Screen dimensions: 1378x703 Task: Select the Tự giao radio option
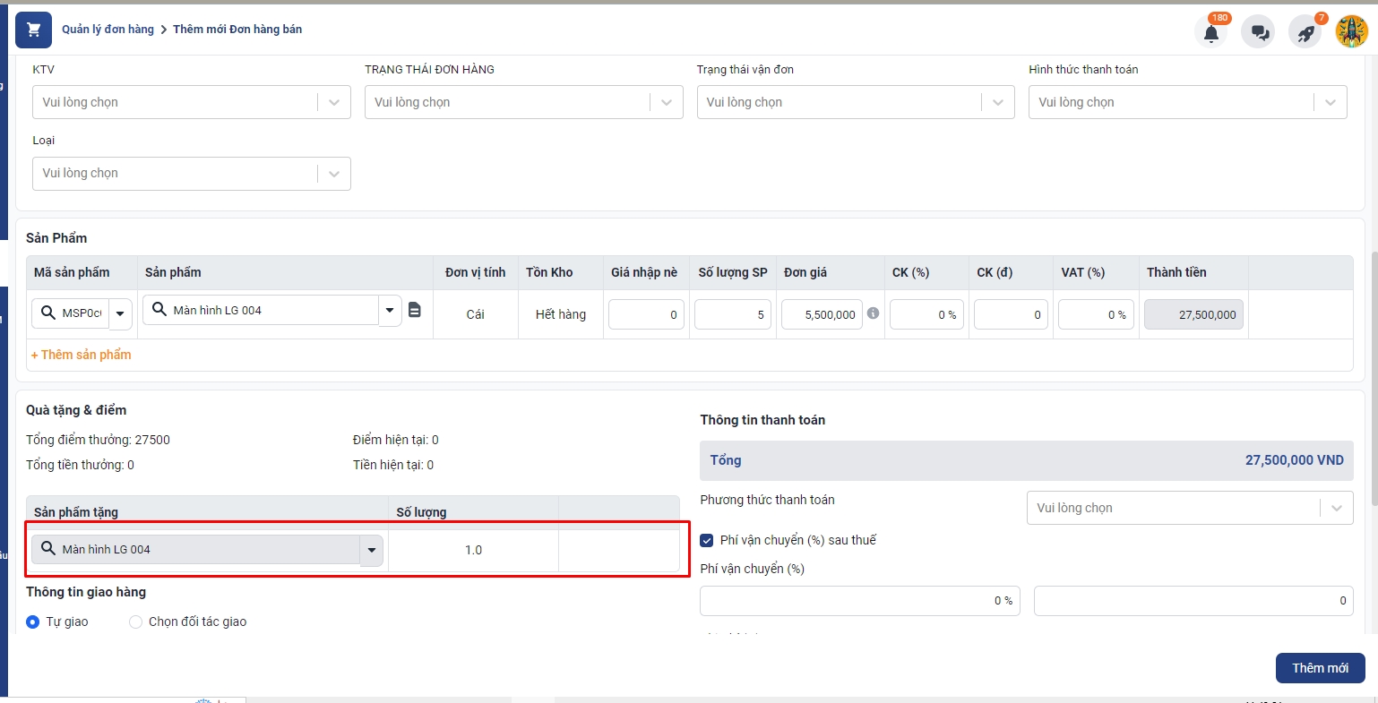point(33,622)
